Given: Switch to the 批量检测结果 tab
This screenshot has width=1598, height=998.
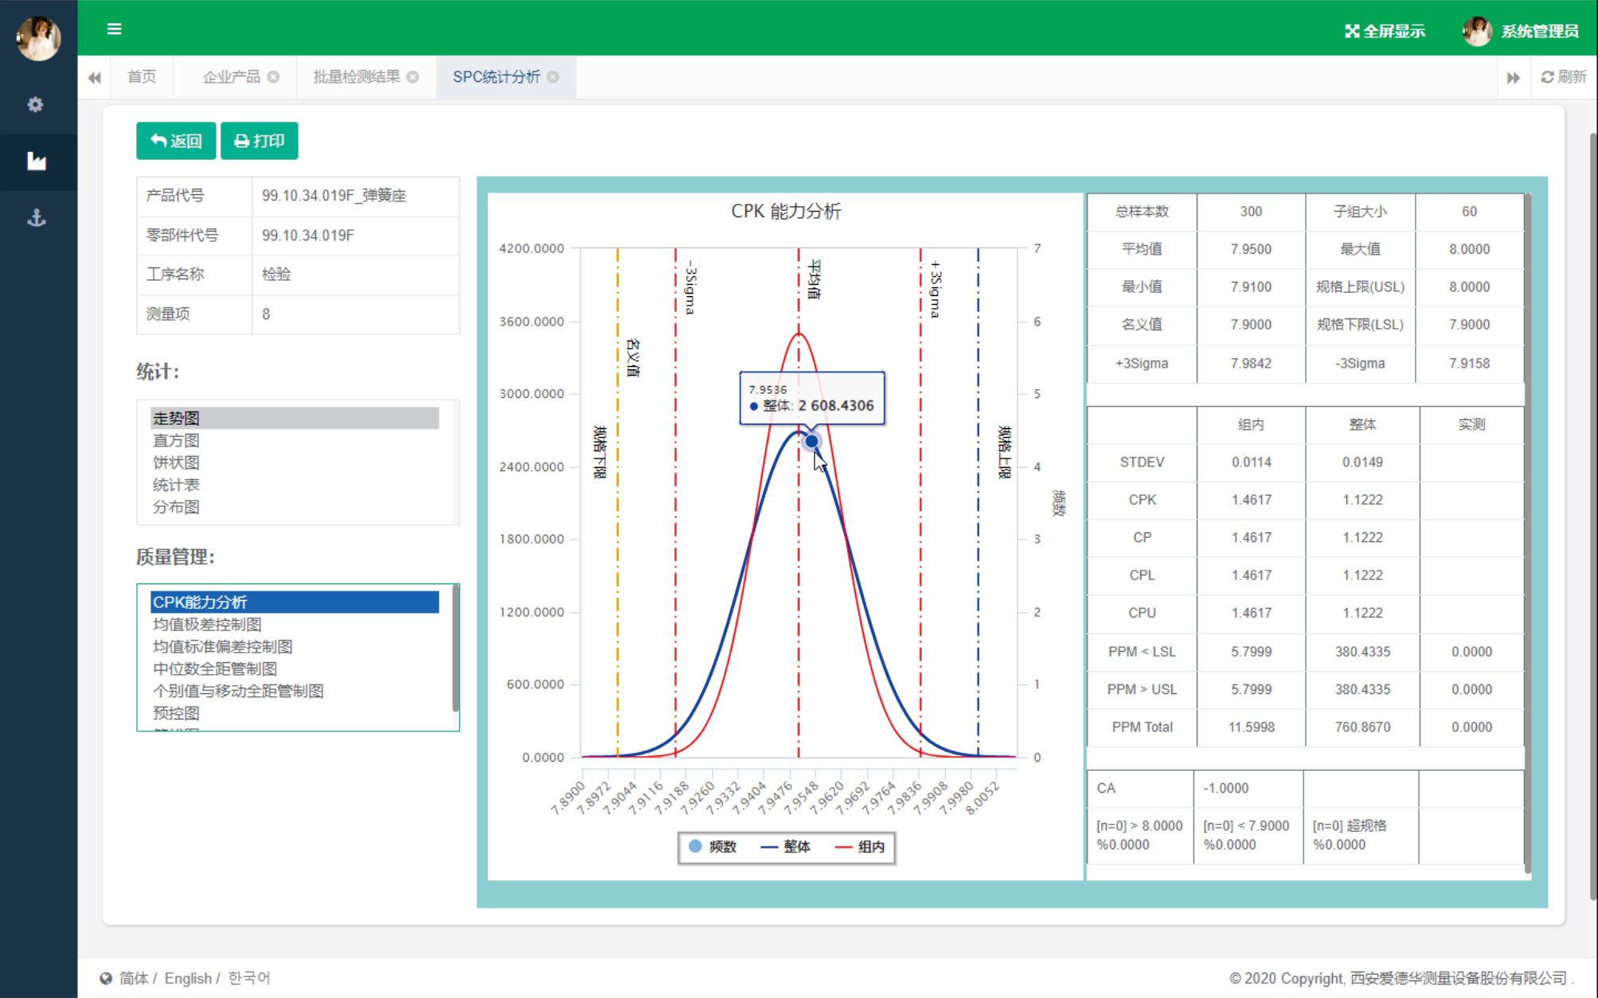Looking at the screenshot, I should pyautogui.click(x=356, y=77).
